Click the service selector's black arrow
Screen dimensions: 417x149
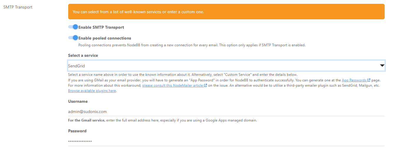click(x=382, y=66)
